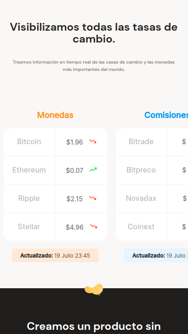Click the Stellar currency name cell

(x=29, y=226)
